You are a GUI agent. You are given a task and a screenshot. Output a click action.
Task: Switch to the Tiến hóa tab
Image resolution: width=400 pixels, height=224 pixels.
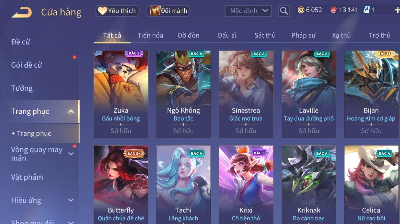click(x=150, y=35)
